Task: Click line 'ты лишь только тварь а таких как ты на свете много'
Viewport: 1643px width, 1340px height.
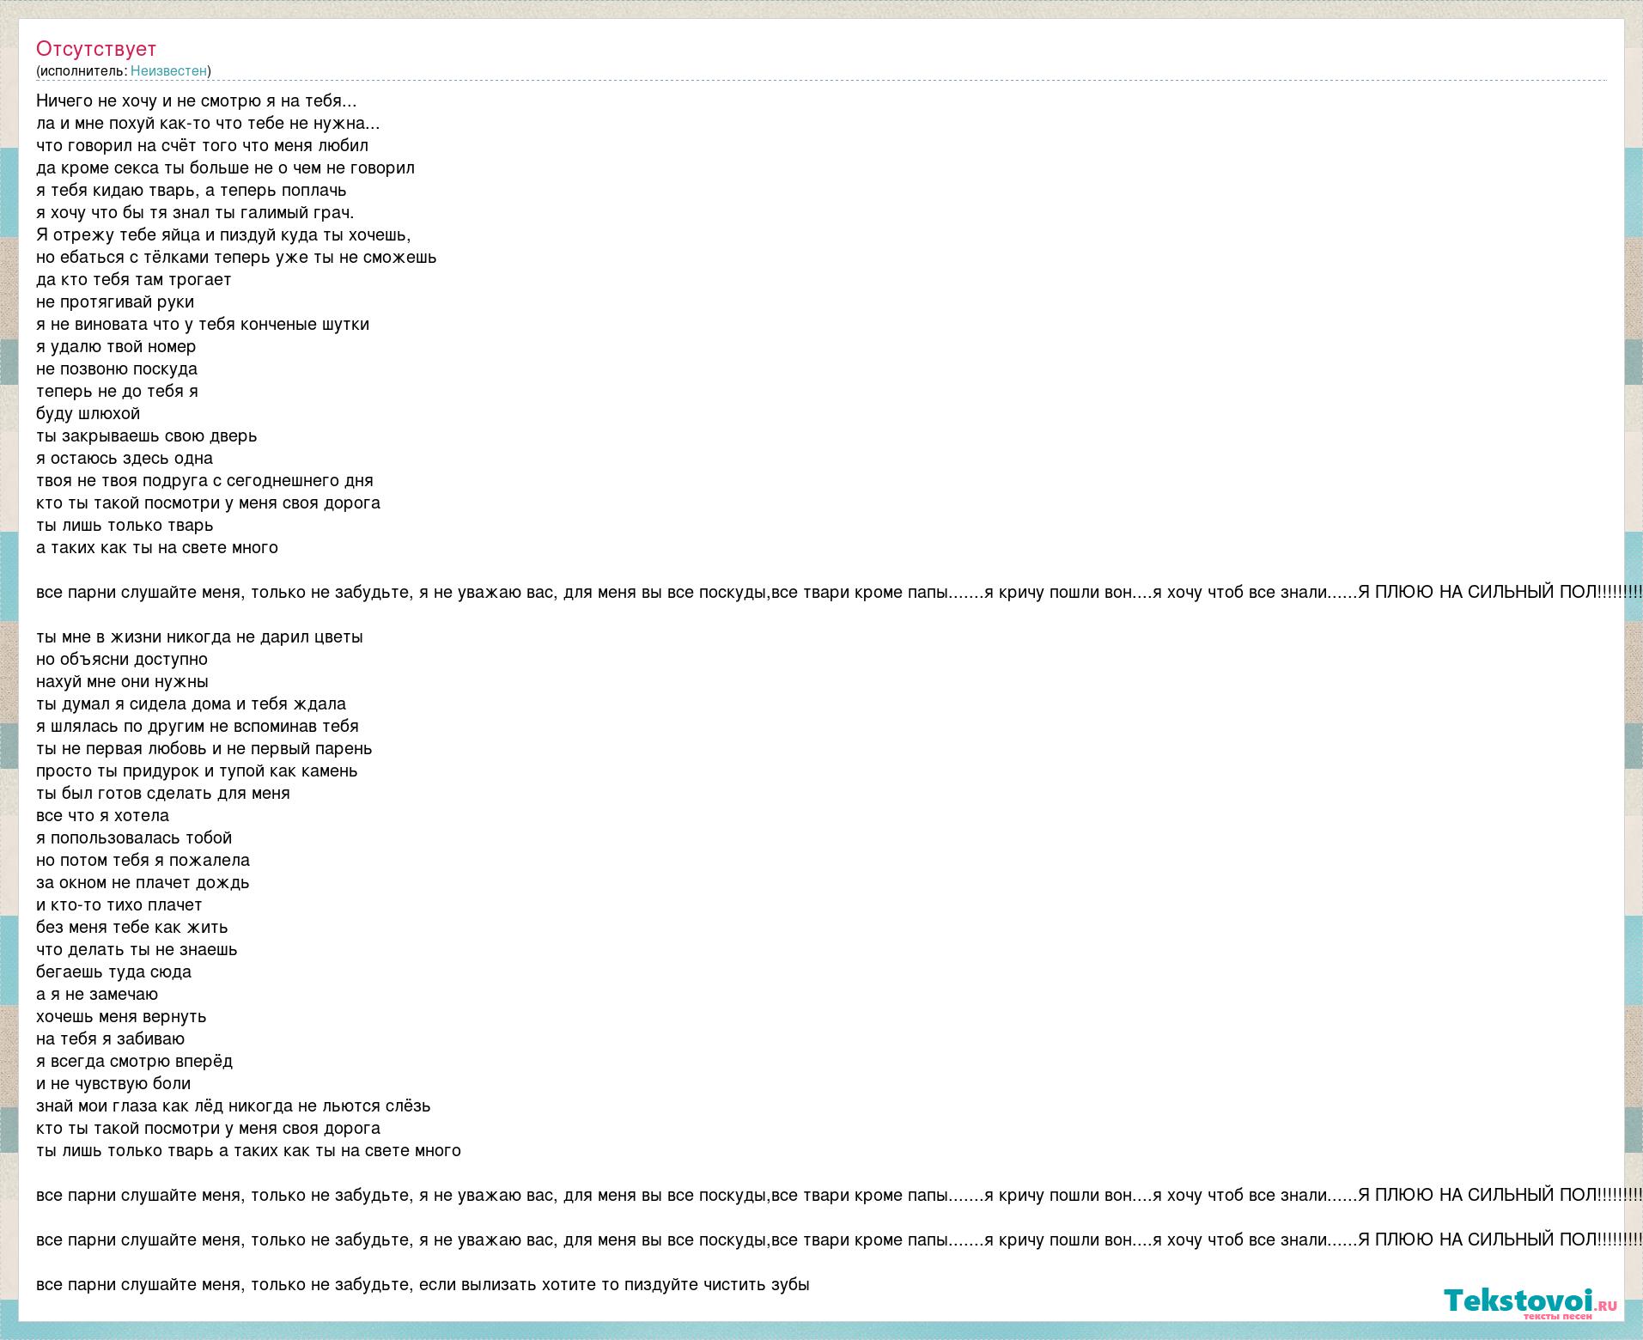Action: click(x=249, y=1150)
